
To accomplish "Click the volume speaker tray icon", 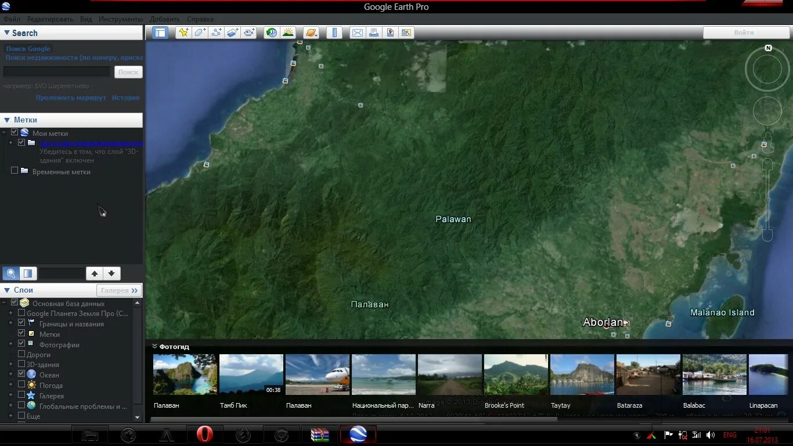I will point(711,435).
